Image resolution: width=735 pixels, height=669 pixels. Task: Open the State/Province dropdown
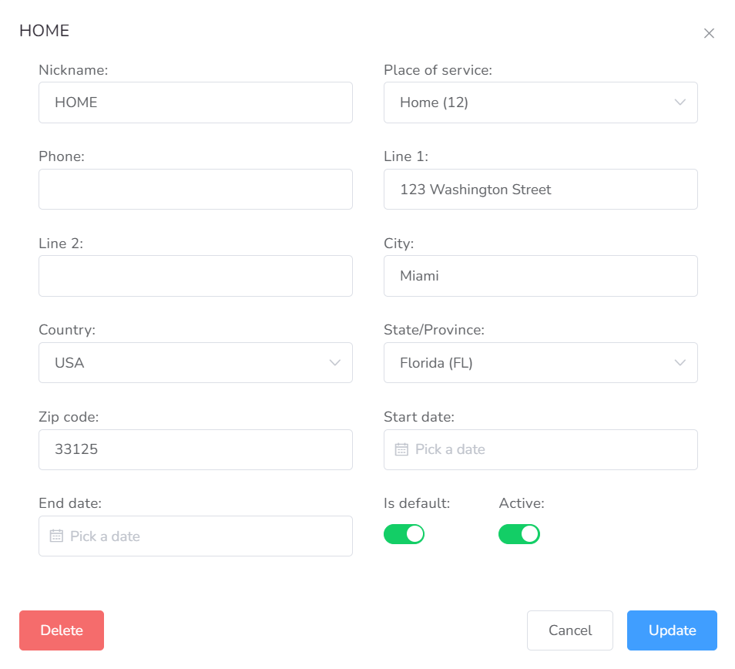click(540, 363)
